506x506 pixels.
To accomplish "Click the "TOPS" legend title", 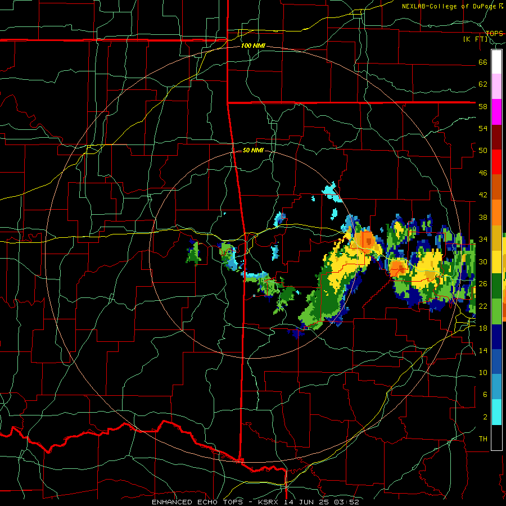I will (x=494, y=33).
